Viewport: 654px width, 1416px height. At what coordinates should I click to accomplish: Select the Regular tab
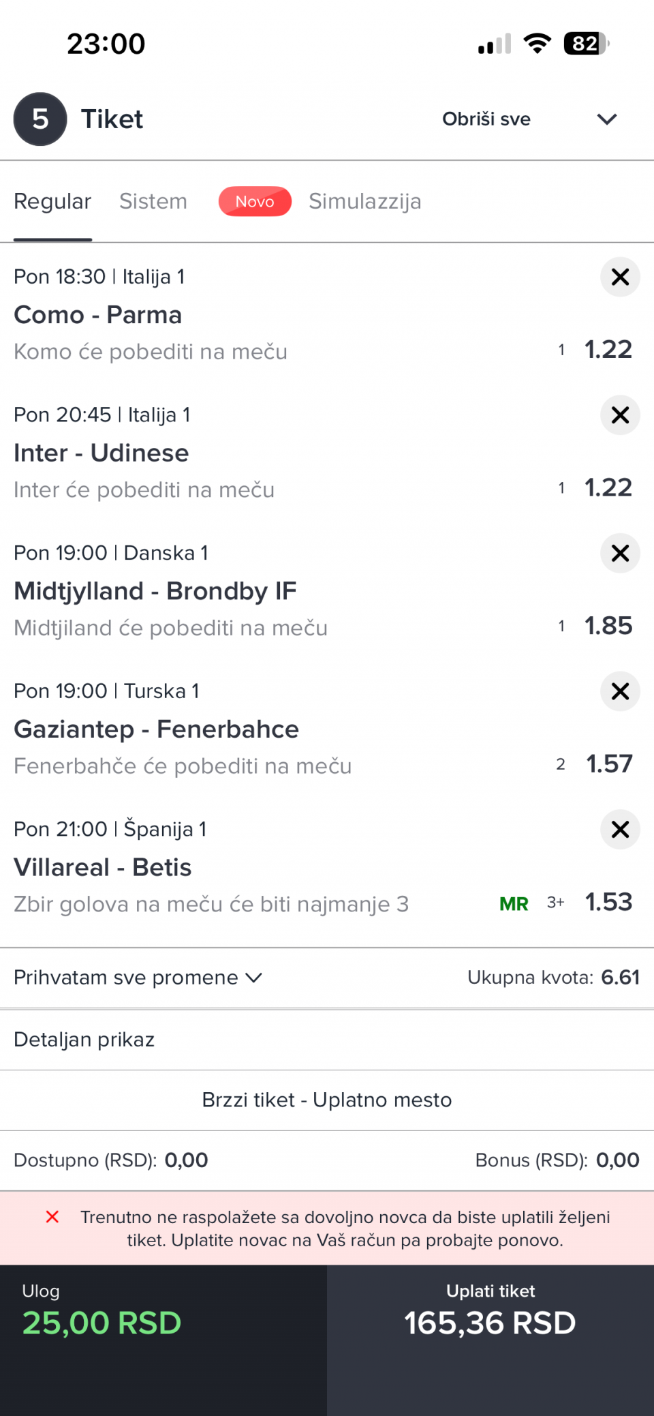[x=52, y=202]
